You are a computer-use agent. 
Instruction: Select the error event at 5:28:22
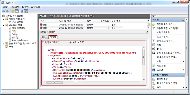[x=81, y=25]
